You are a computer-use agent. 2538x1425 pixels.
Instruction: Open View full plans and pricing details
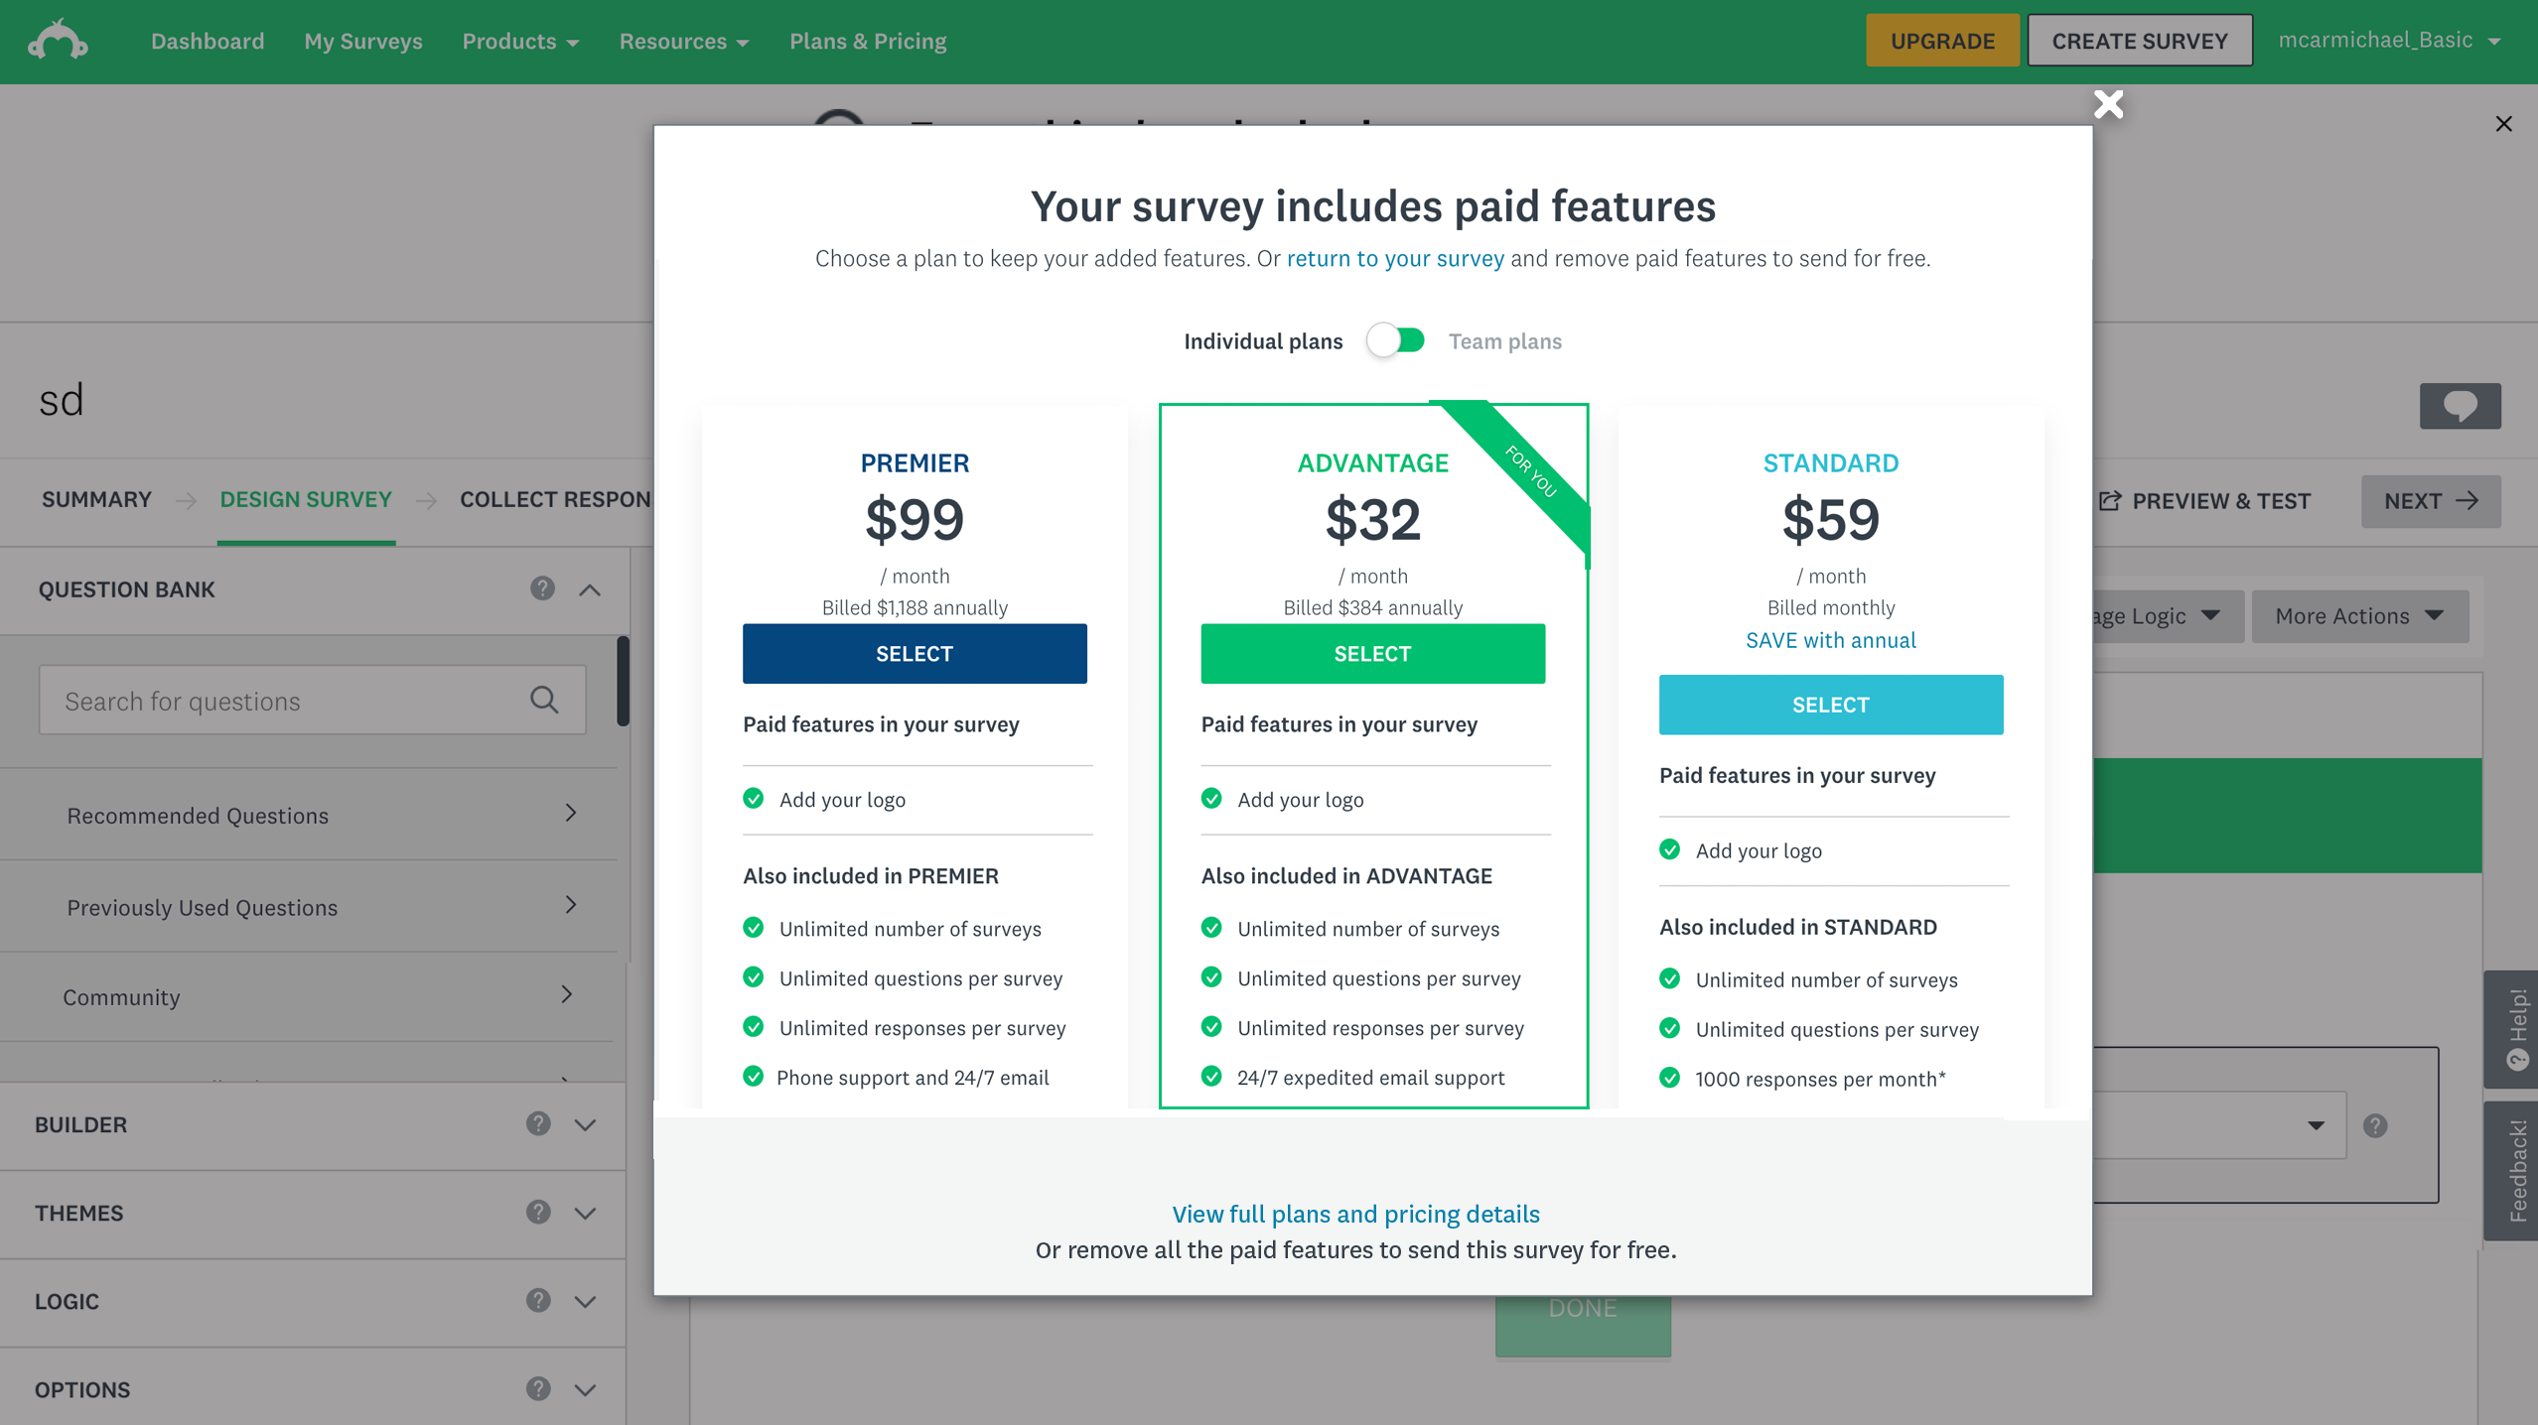tap(1355, 1214)
